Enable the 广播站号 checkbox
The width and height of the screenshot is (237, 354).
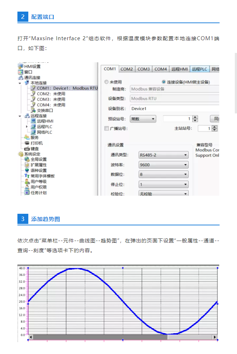pyautogui.click(x=106, y=128)
